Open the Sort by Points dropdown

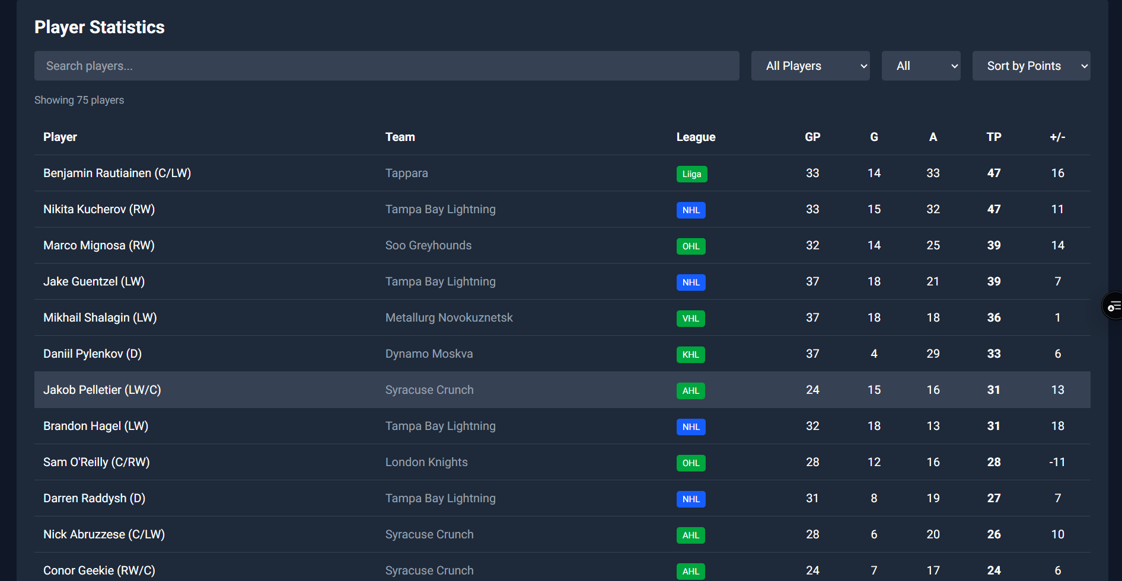pyautogui.click(x=1031, y=65)
